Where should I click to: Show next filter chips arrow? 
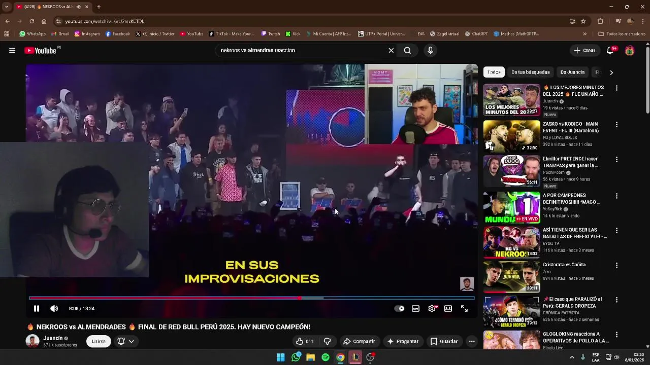click(x=611, y=72)
